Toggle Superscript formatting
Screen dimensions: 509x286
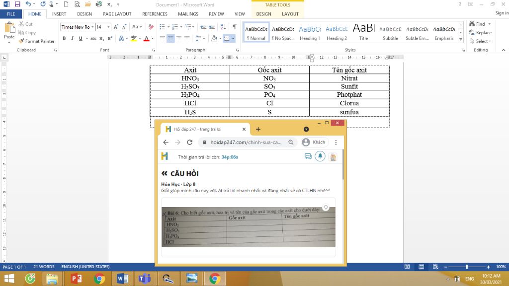point(110,38)
